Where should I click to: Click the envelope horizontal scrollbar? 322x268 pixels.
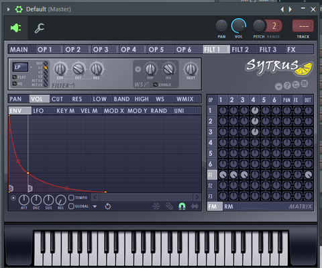click(146, 197)
